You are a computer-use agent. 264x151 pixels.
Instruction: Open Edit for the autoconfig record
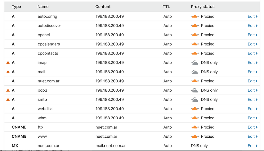[252, 16]
